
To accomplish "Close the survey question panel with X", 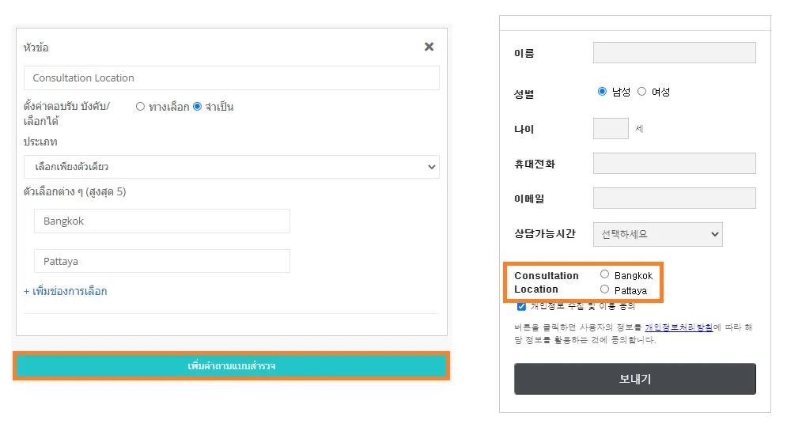I will point(429,47).
